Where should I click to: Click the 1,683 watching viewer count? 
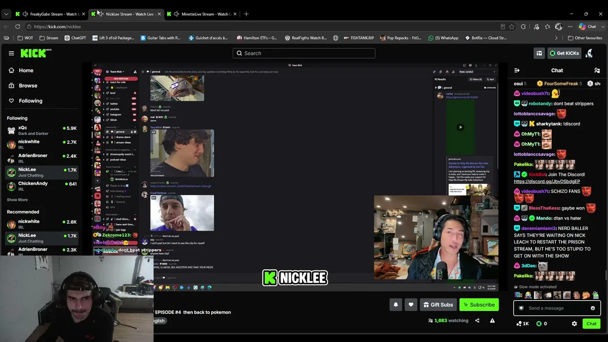[x=448, y=321]
